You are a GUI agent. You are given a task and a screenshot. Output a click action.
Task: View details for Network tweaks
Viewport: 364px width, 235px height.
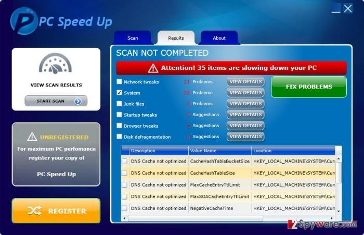pyautogui.click(x=245, y=82)
